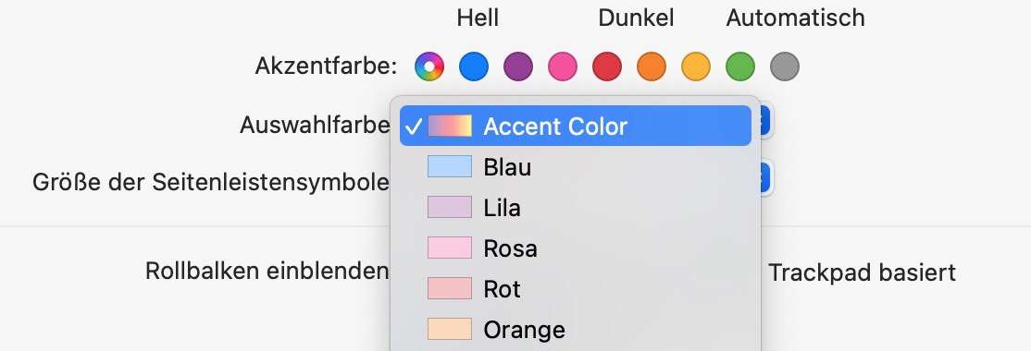Choose Blau from the highlight color list
Screen dimensions: 1031x351
tap(576, 166)
